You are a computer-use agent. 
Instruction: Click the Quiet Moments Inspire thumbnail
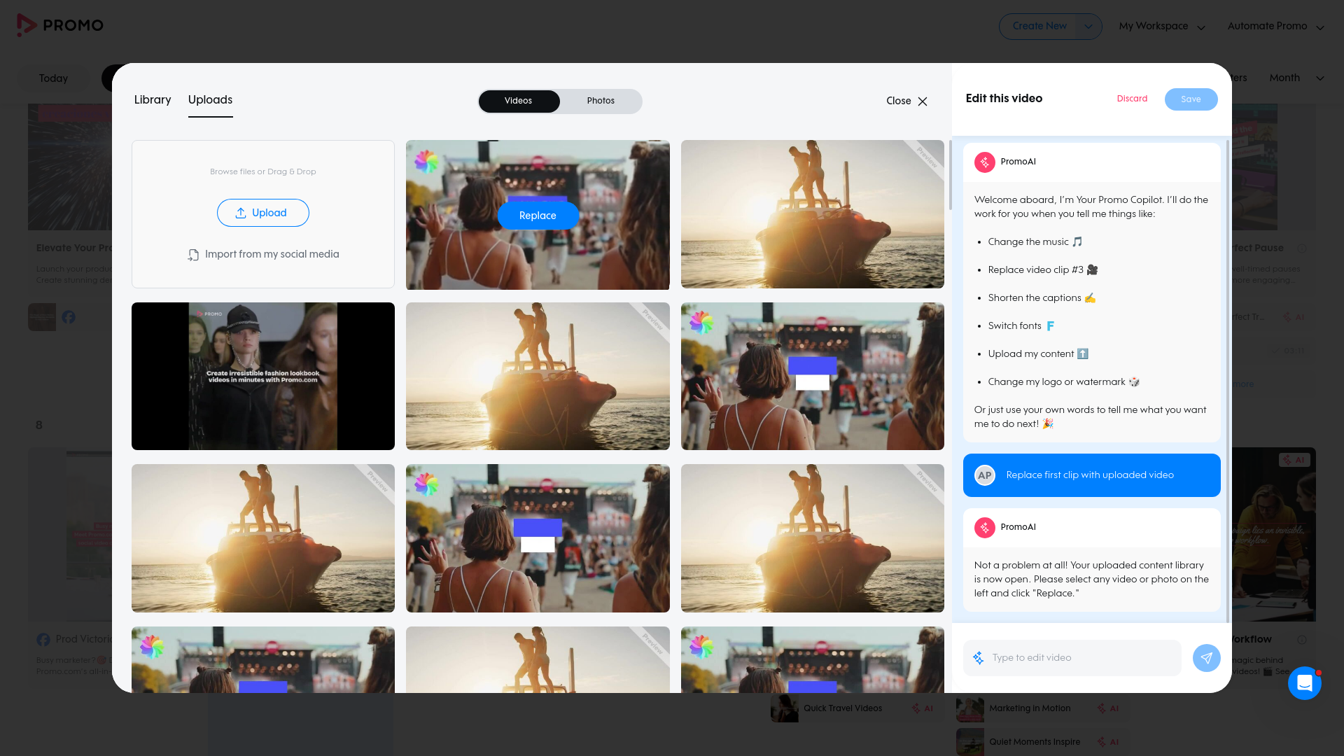(x=970, y=742)
